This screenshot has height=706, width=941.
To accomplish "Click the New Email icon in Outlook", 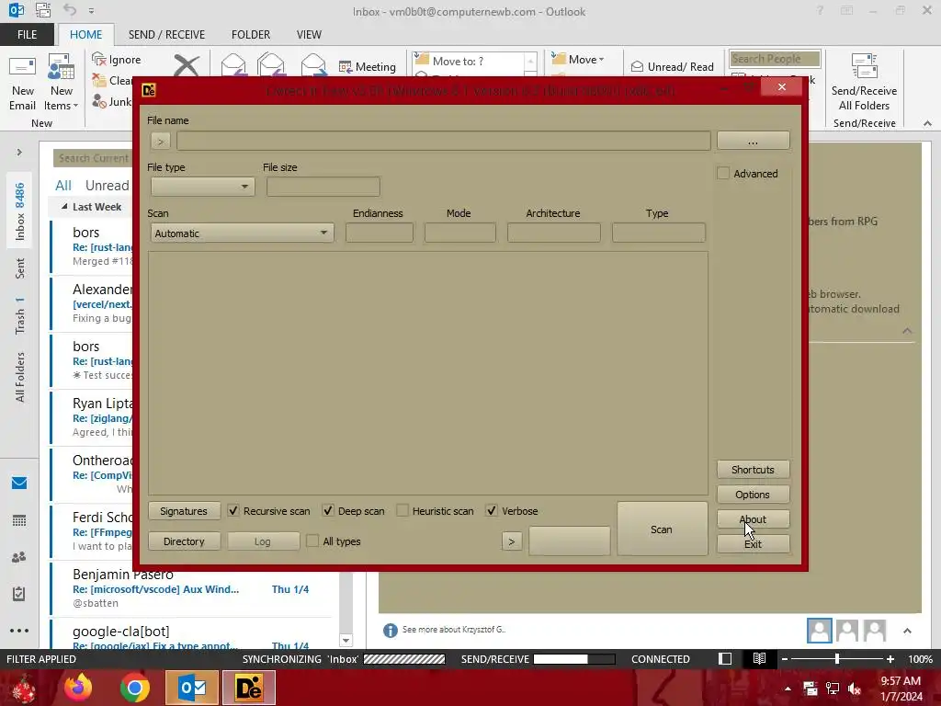I will 22,83.
